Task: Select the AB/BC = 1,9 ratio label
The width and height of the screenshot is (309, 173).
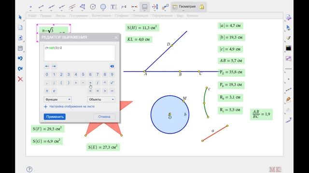Action: click(261, 114)
